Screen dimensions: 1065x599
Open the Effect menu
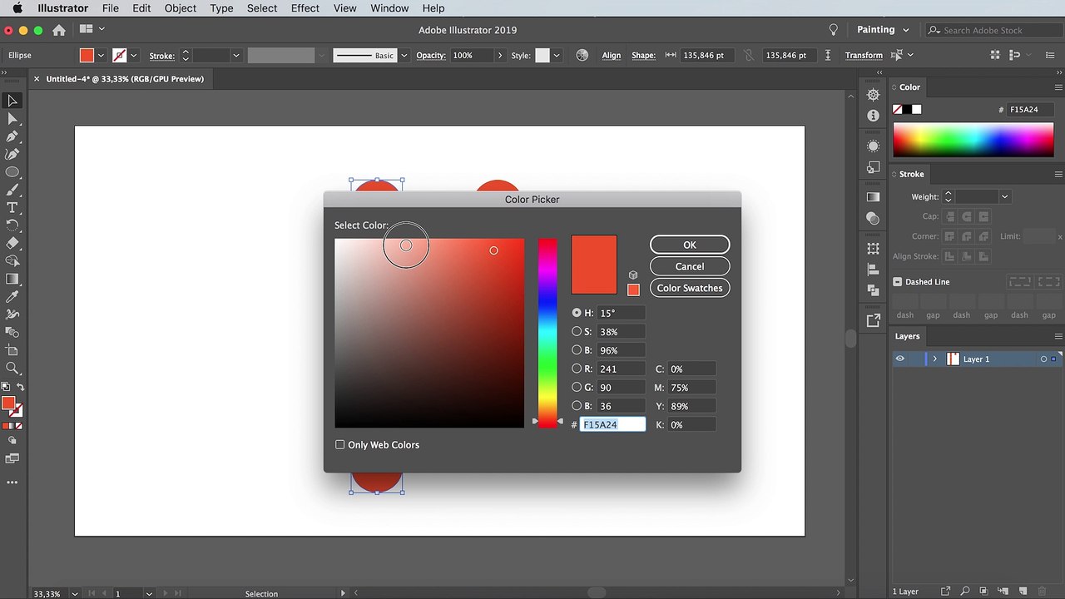click(305, 8)
